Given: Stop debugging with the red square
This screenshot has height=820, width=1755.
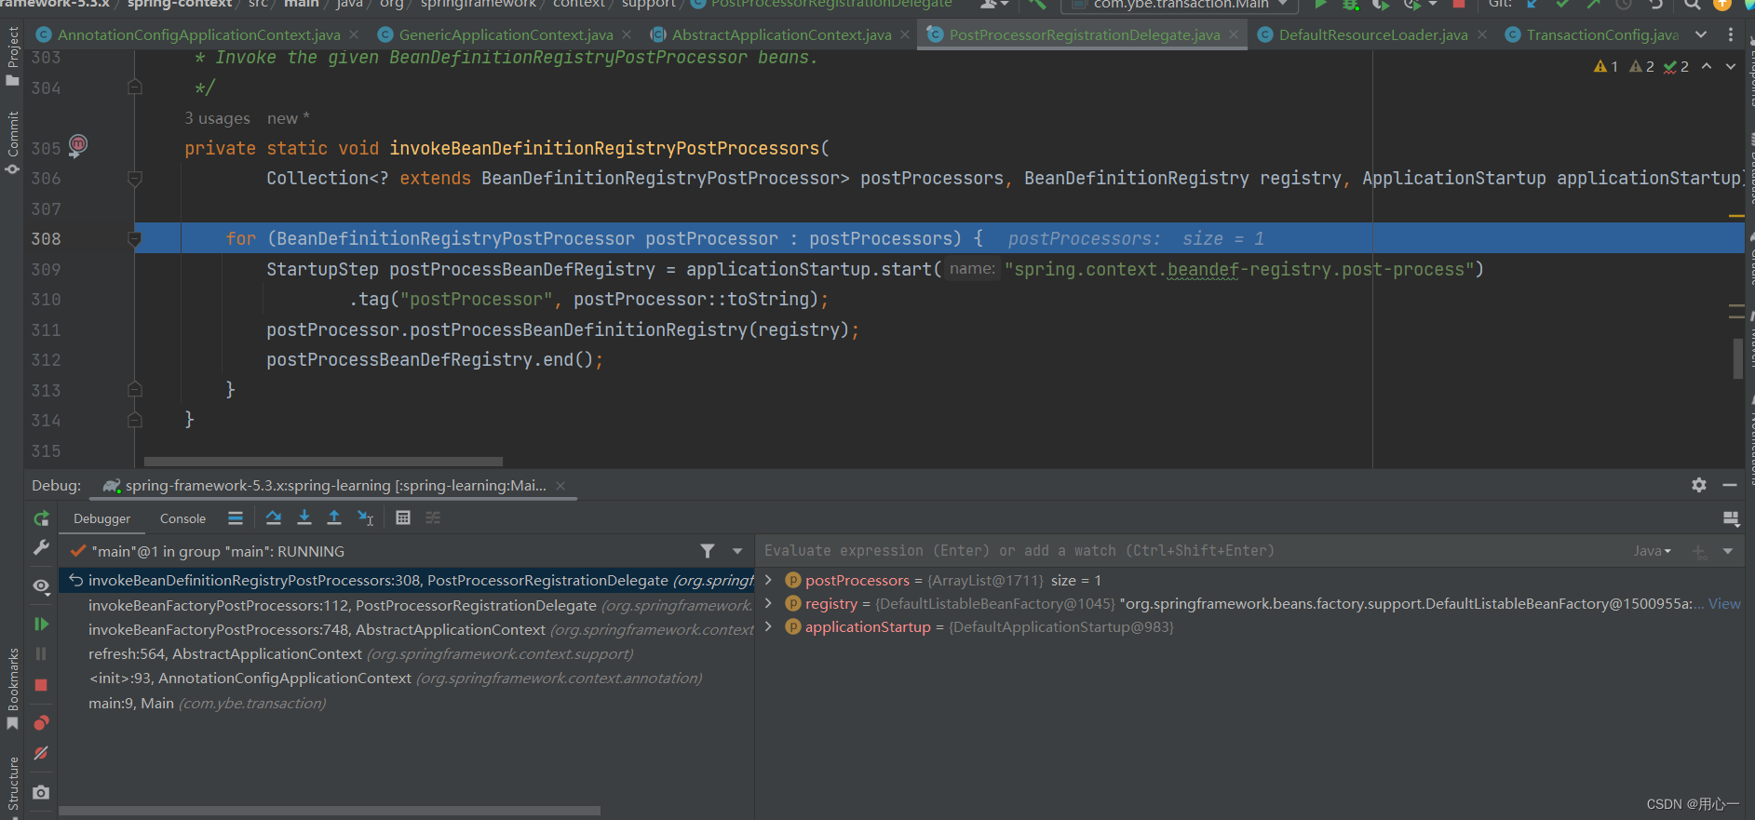Looking at the screenshot, I should (x=41, y=685).
